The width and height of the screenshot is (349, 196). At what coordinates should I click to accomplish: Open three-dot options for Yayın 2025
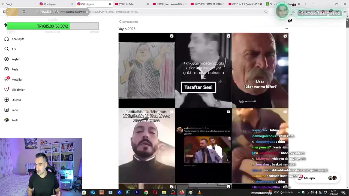(286, 28)
